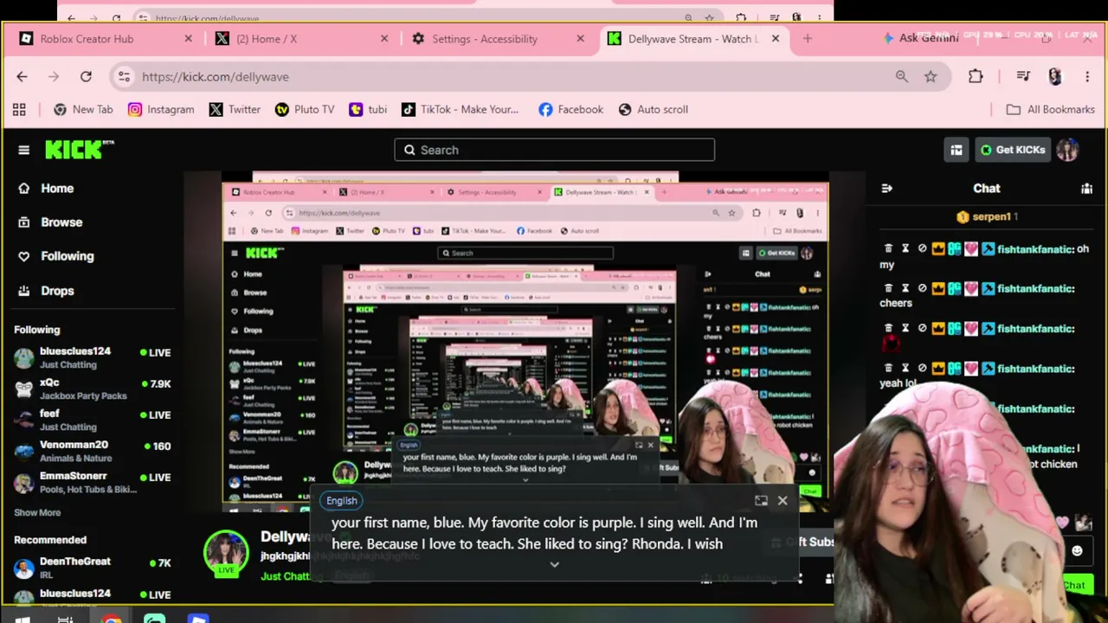Open the New Tab bookmark
Image resolution: width=1108 pixels, height=623 pixels.
tap(83, 109)
